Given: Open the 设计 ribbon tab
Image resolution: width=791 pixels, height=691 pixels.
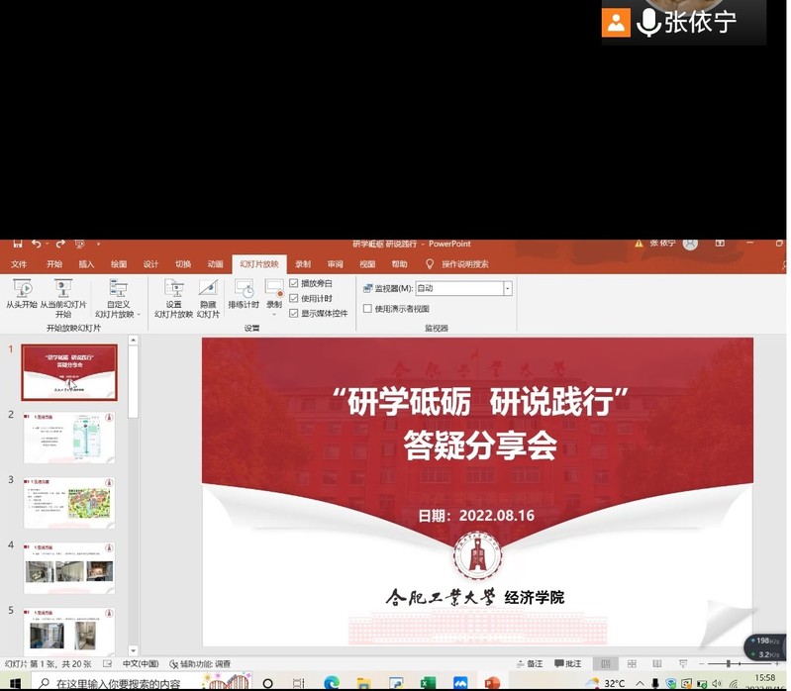Looking at the screenshot, I should point(150,264).
